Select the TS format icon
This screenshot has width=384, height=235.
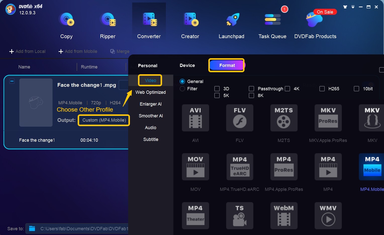(x=239, y=216)
